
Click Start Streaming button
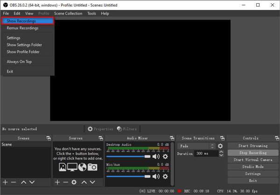click(253, 146)
